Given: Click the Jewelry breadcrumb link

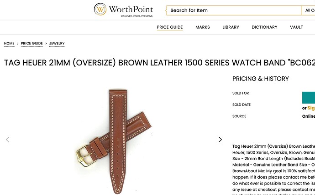Looking at the screenshot, I should click(x=57, y=43).
